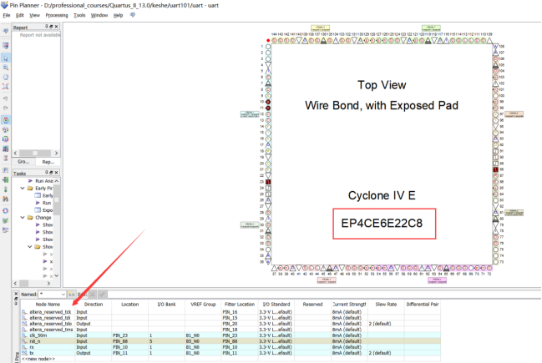
Task: Click the Report panel horizontal scrollbar
Action: [34, 153]
